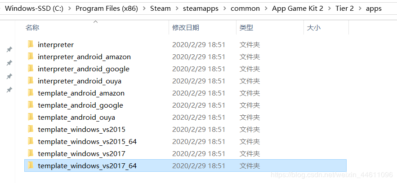The width and height of the screenshot is (397, 183).
Task: Click the 类型 column header
Action: click(246, 28)
